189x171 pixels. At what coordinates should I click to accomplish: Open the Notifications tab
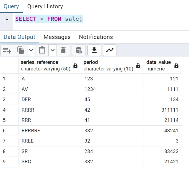(96, 37)
